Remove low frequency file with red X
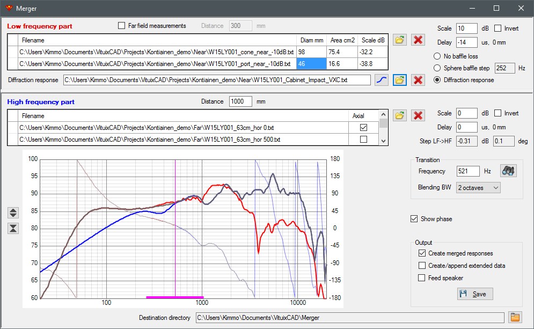 pos(418,40)
